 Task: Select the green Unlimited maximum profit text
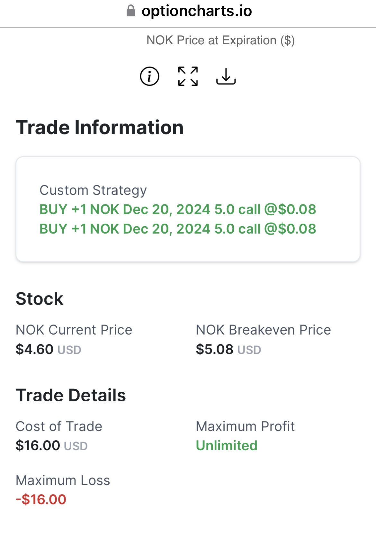227,446
